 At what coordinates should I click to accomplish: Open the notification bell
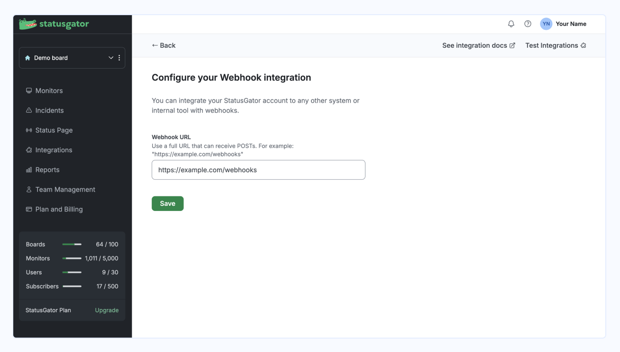coord(511,24)
